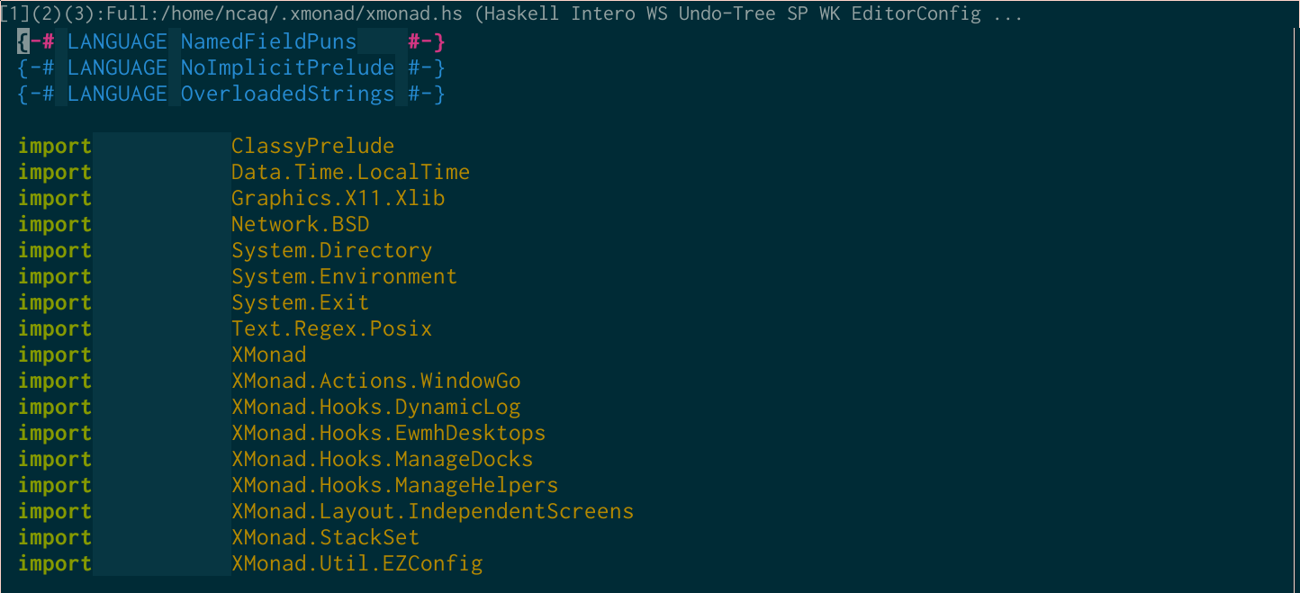1300x593 pixels.
Task: Click the NoImplicitPrelude extension name
Action: [287, 68]
